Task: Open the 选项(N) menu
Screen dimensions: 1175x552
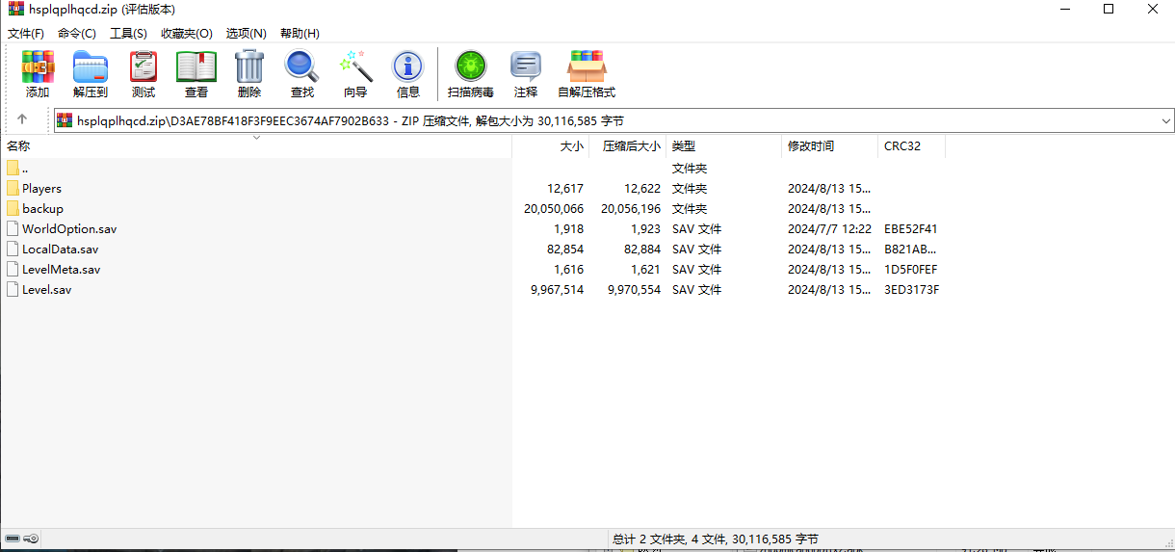Action: point(247,33)
